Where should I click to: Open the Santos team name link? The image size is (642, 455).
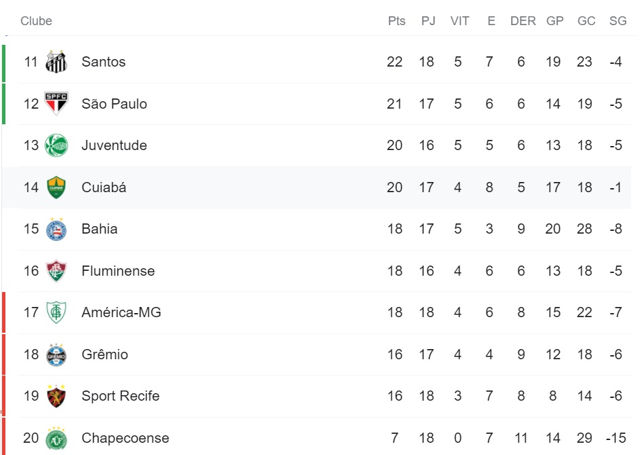(104, 62)
